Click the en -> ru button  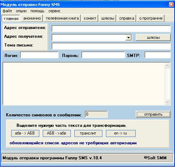point(121,133)
